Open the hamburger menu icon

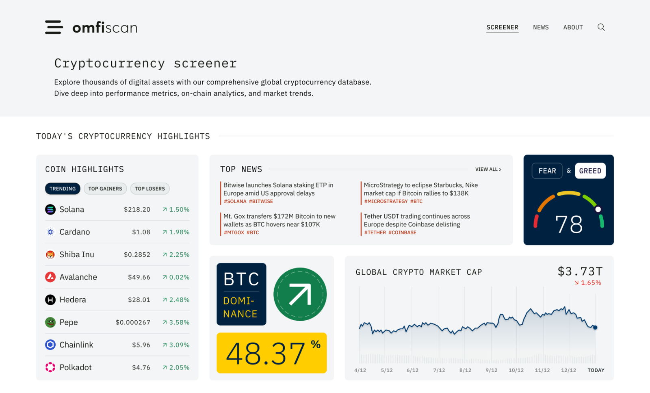click(x=54, y=27)
